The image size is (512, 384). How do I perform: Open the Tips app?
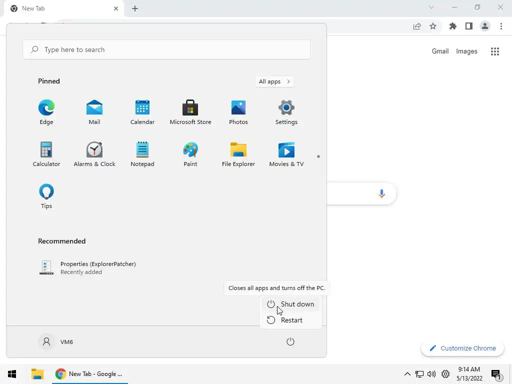(x=46, y=196)
